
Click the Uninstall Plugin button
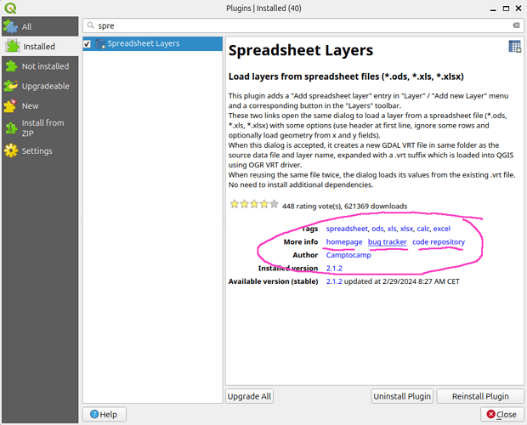(x=402, y=396)
